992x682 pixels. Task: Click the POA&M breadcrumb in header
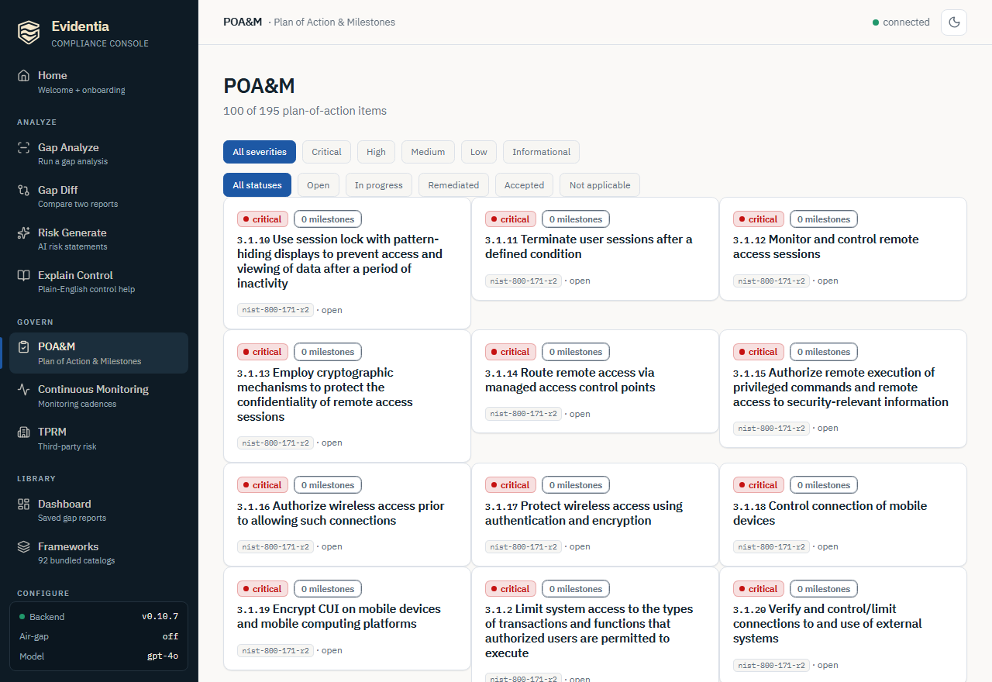click(243, 22)
